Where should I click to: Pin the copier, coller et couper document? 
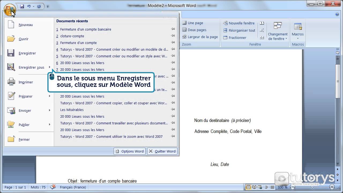pos(173,103)
